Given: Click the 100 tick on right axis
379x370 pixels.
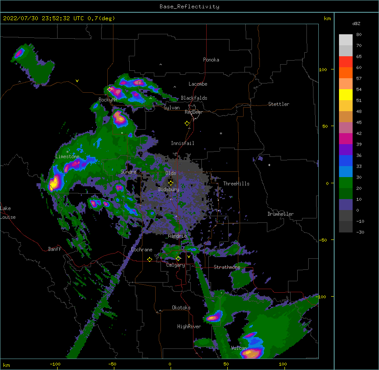Looking at the screenshot, I should tap(323, 69).
